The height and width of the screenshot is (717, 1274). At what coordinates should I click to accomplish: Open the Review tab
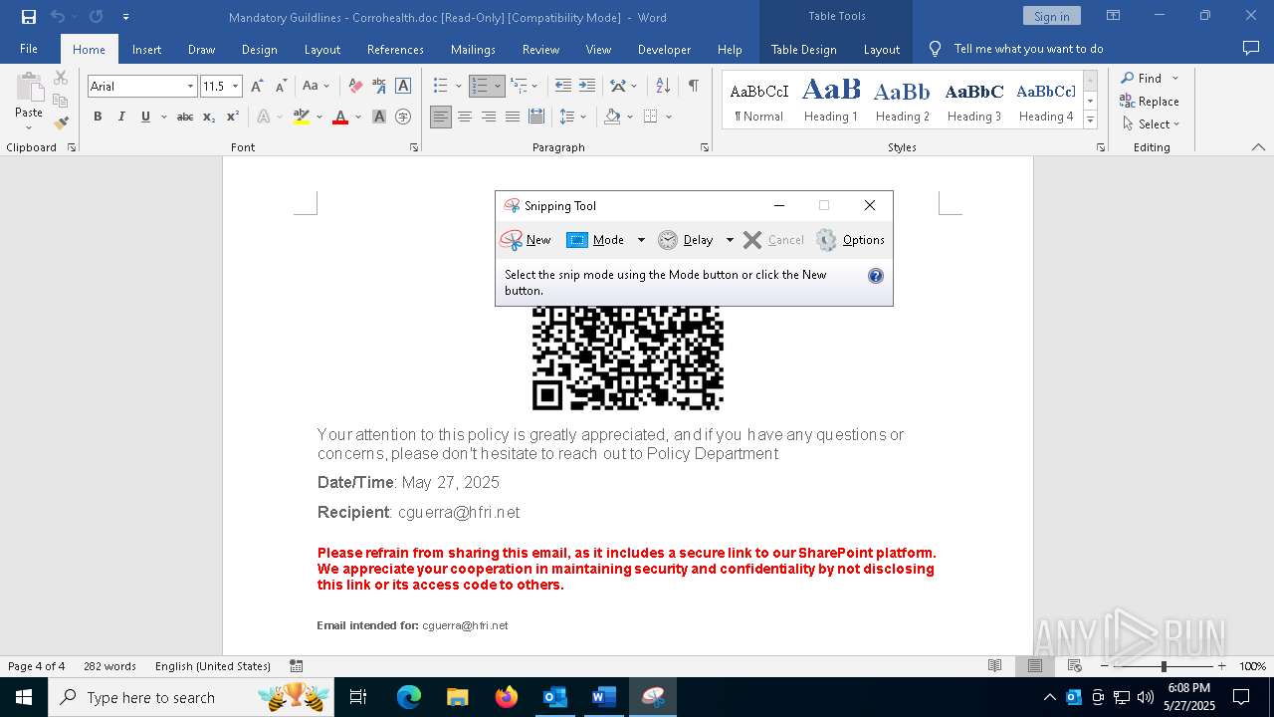540,49
